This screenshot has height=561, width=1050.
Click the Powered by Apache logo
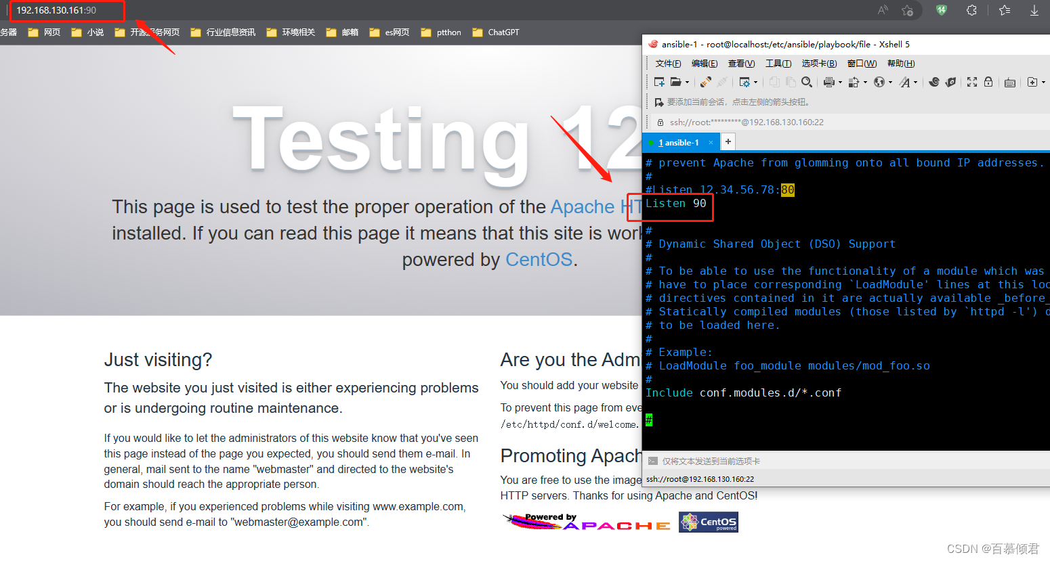(x=587, y=522)
